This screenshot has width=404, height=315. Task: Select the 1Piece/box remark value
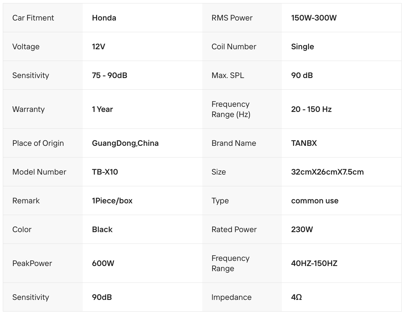[x=112, y=201]
